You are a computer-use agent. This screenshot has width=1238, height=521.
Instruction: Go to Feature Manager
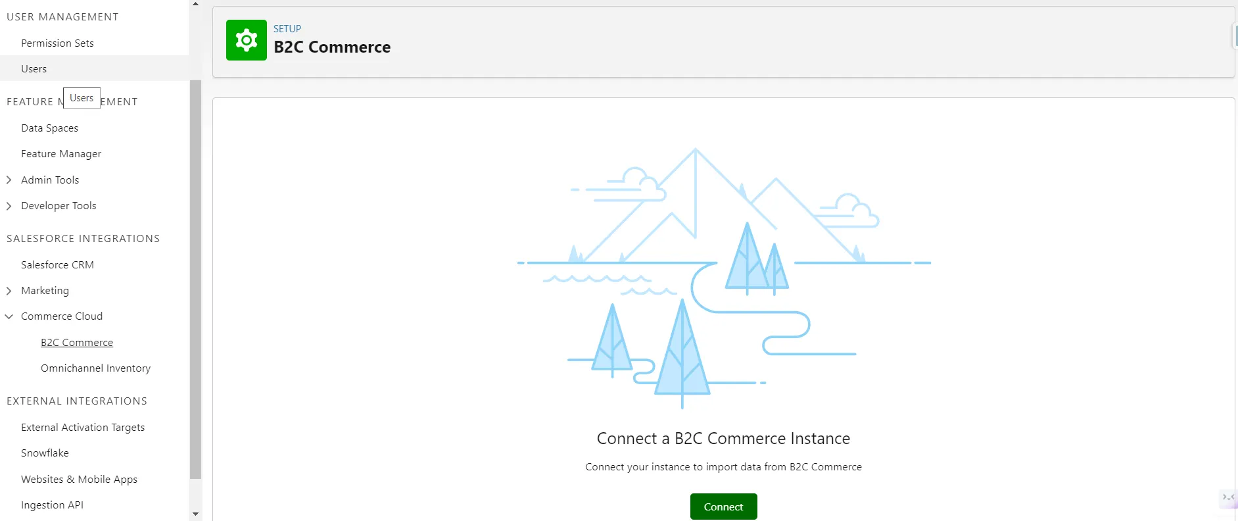[x=61, y=154]
